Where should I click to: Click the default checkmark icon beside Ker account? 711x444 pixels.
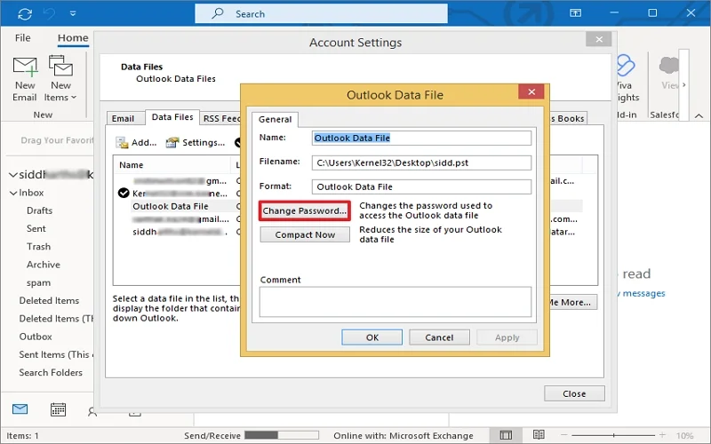coord(124,194)
